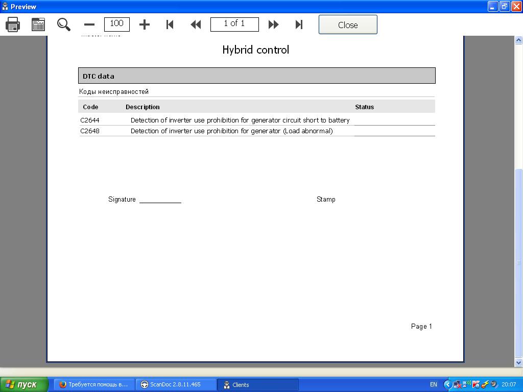Zoom in with the plus icon
Image resolution: width=523 pixels, height=392 pixels.
click(x=145, y=24)
